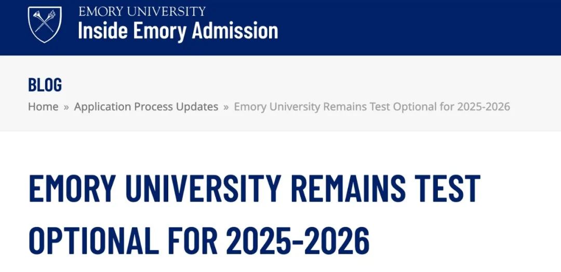Click the word OPTIONAL in the headline
Viewport: 561px width, 272px height.
point(94,239)
